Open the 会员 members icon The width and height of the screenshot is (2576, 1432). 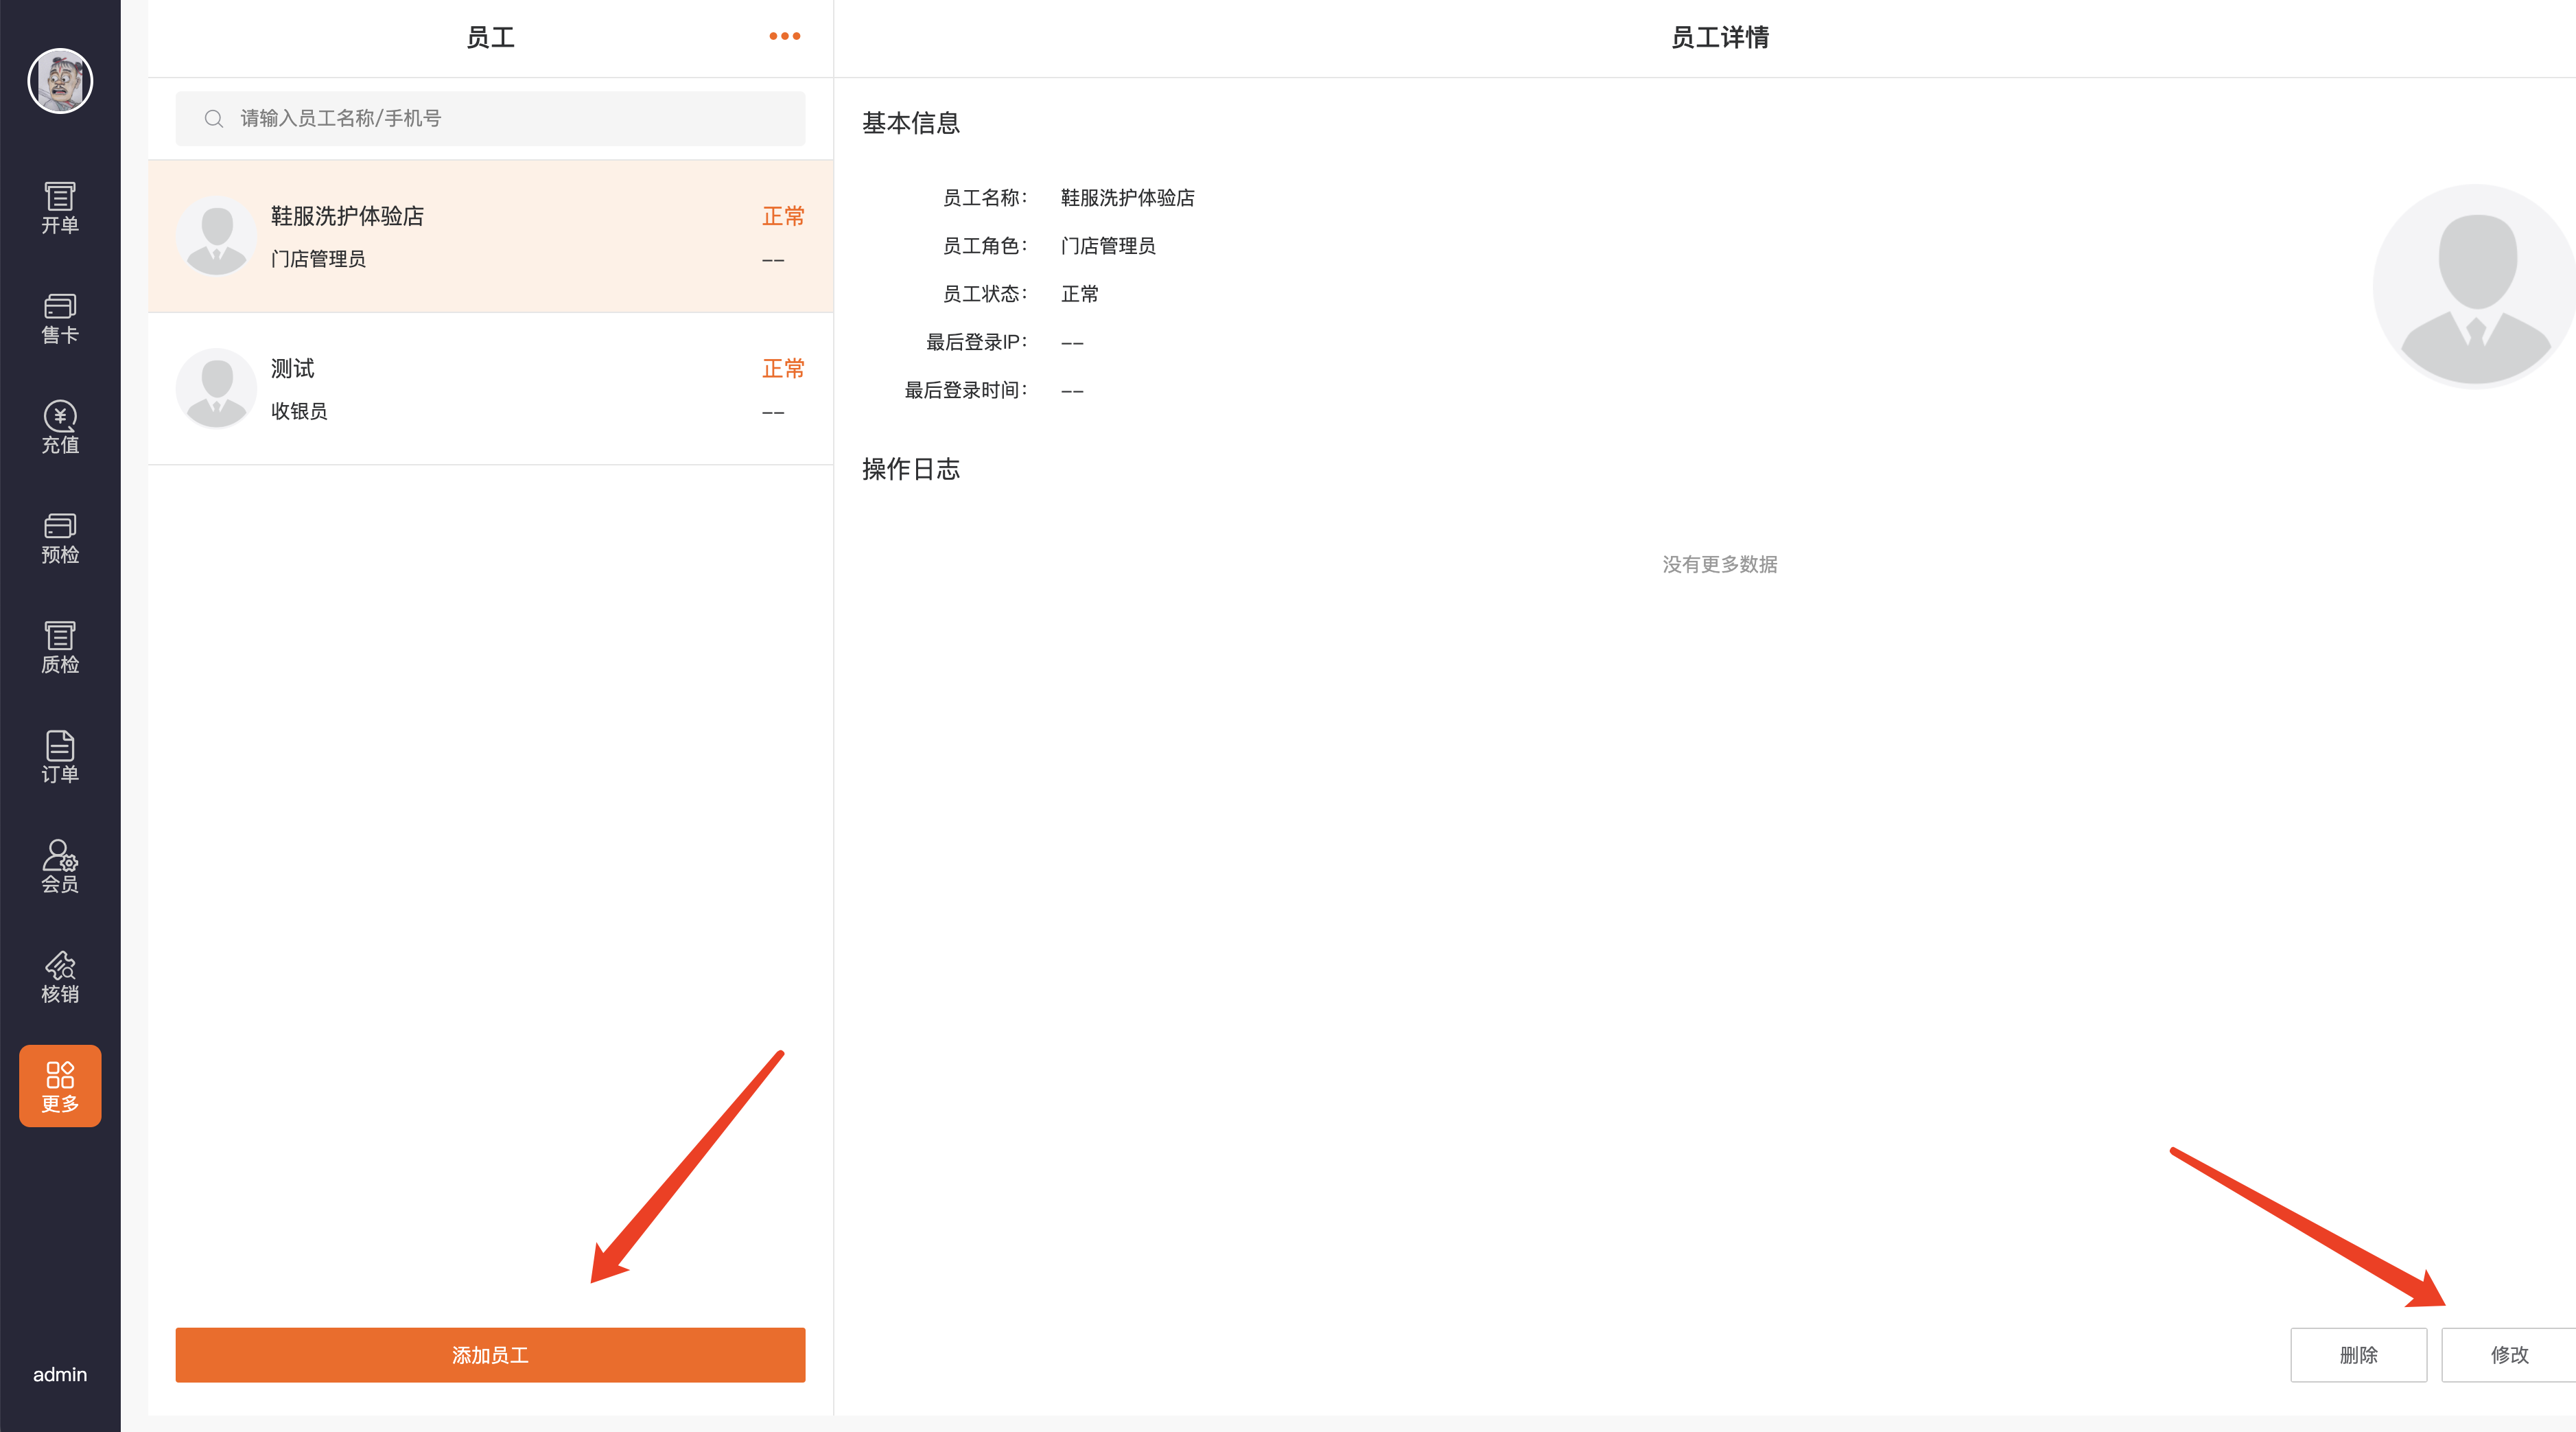[60, 866]
